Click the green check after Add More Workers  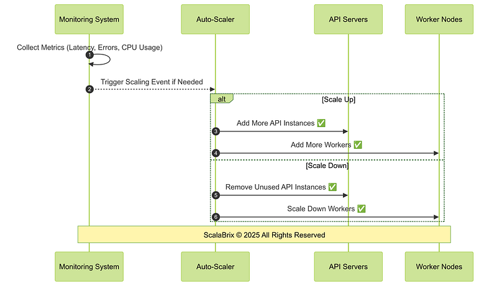pyautogui.click(x=358, y=145)
